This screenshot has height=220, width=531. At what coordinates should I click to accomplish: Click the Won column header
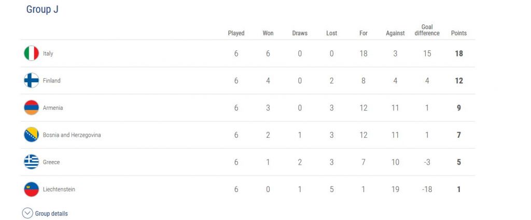pyautogui.click(x=268, y=33)
